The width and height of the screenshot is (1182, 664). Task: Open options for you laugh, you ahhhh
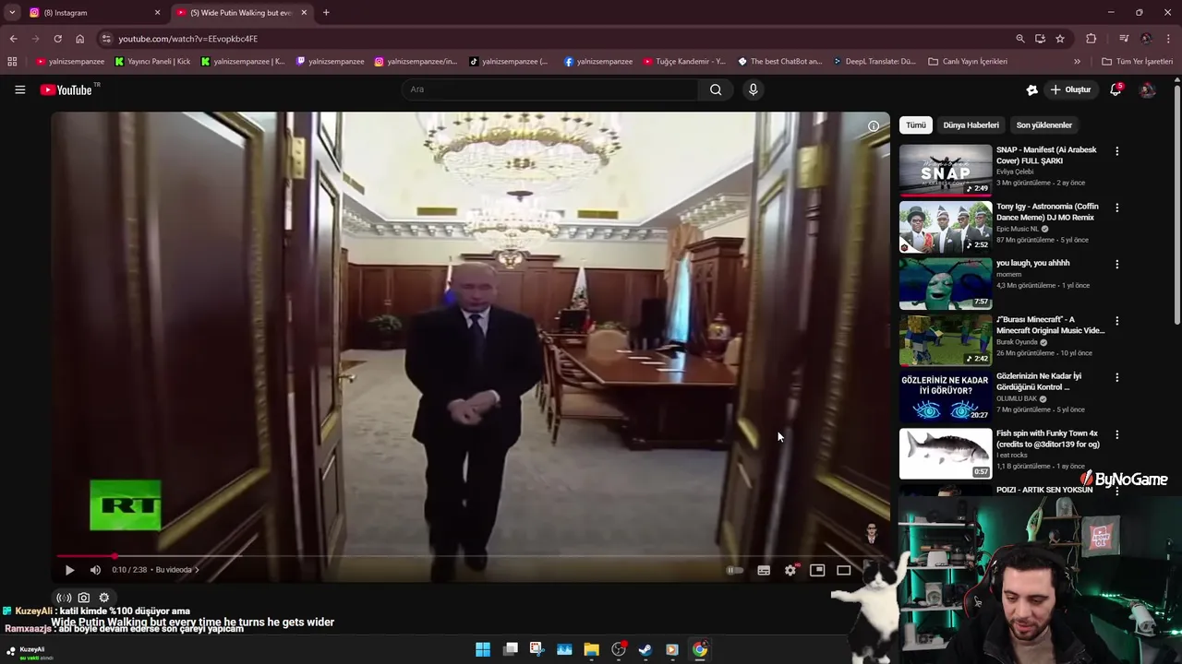point(1116,265)
